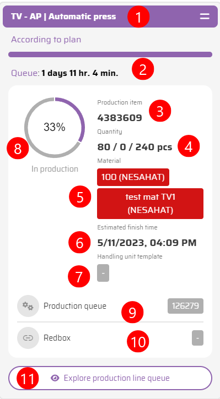Select the Production queue row label
Screen dimensions: 220x399
point(74,306)
